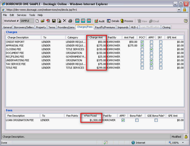Click the first teal calculator icon
The image size is (190, 146).
[77, 21]
